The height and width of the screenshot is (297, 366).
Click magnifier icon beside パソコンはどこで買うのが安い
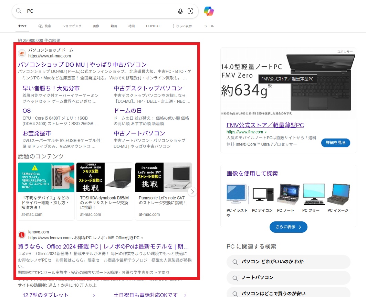(x=235, y=294)
